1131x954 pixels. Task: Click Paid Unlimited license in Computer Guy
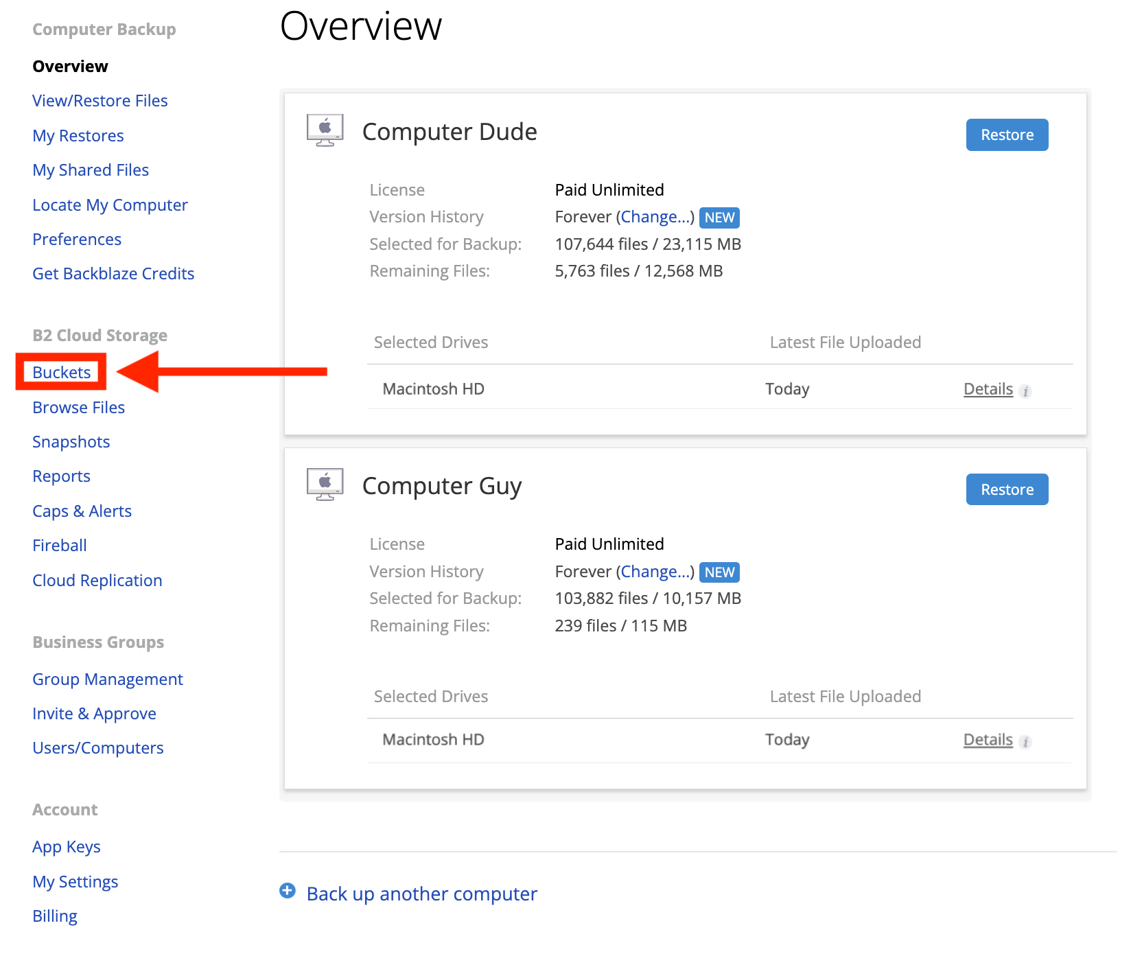pos(609,544)
